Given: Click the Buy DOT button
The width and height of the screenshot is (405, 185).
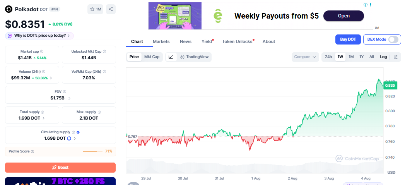Looking at the screenshot, I should click(348, 39).
